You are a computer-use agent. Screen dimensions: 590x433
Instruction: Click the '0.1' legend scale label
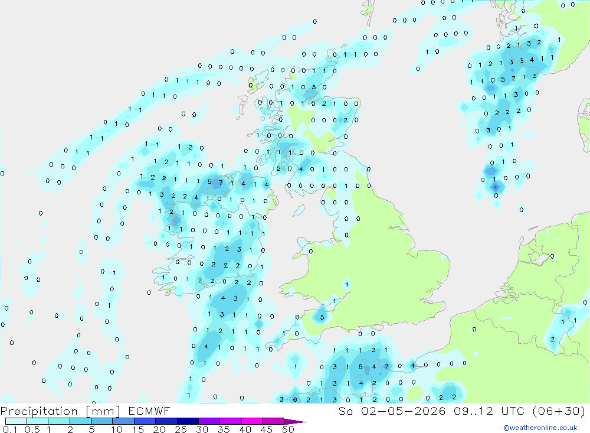tap(10, 429)
